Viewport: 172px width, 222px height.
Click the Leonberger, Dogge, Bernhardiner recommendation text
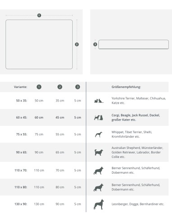138,204
